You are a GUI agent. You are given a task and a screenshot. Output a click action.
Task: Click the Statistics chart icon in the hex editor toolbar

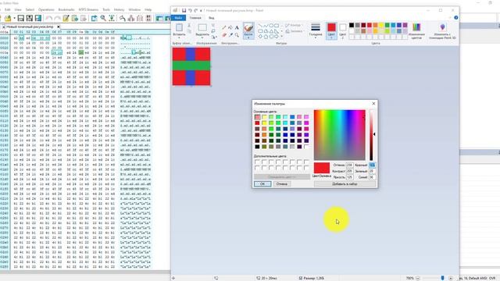pos(131,18)
